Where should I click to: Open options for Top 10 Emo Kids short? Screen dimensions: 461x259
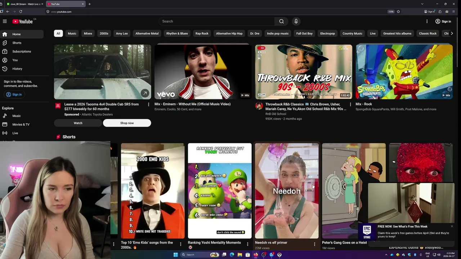tap(180, 244)
